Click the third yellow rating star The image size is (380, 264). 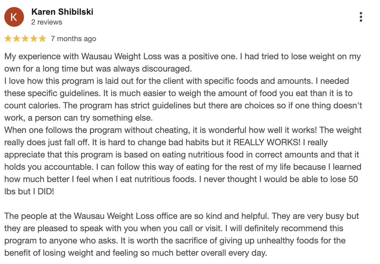pos(25,39)
